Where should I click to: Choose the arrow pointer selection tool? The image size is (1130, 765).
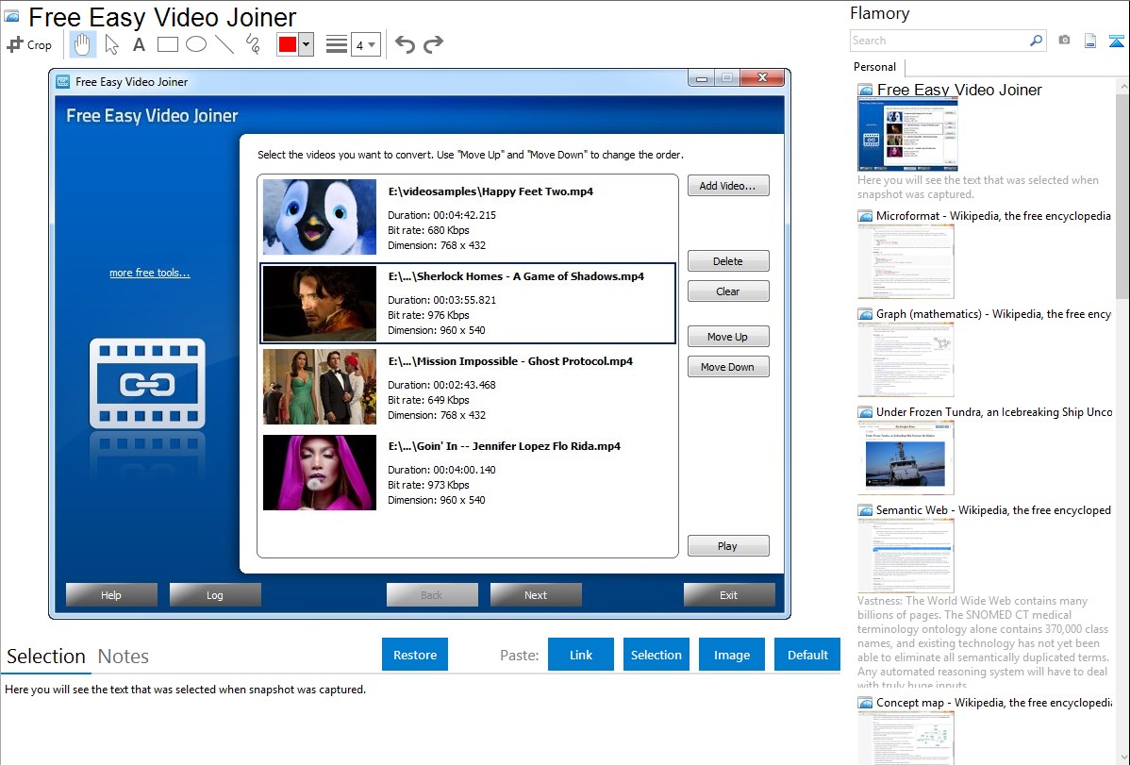[111, 44]
